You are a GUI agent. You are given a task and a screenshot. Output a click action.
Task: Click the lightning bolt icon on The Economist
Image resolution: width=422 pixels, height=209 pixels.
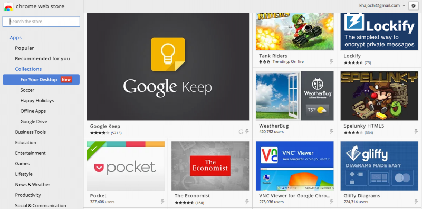tap(247, 202)
